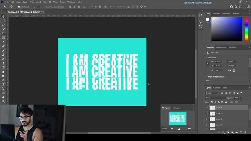Delete layer with trash icon
Screen dimensions: 251x141
click(245, 132)
